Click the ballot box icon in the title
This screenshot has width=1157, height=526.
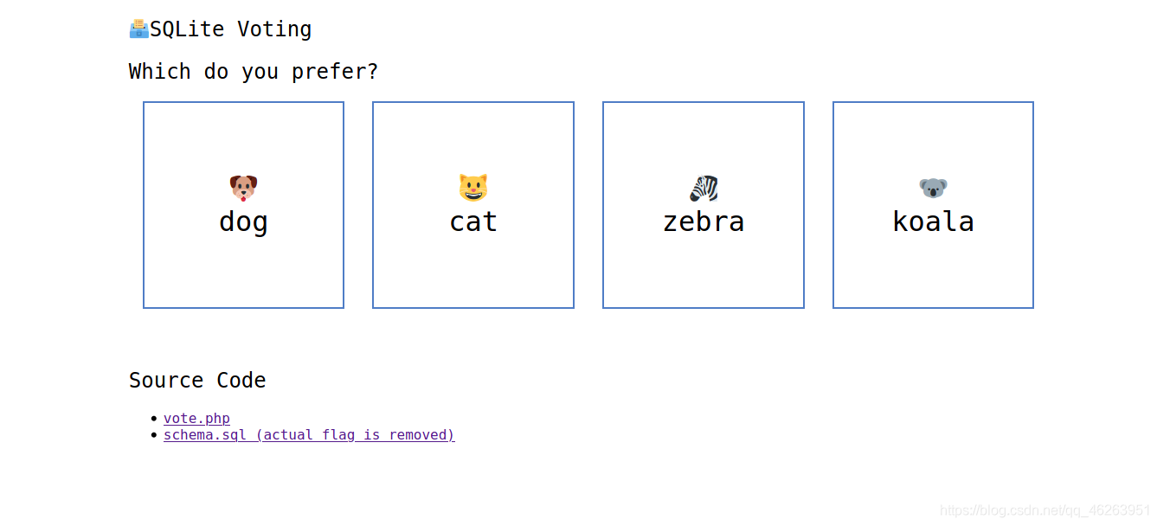137,27
